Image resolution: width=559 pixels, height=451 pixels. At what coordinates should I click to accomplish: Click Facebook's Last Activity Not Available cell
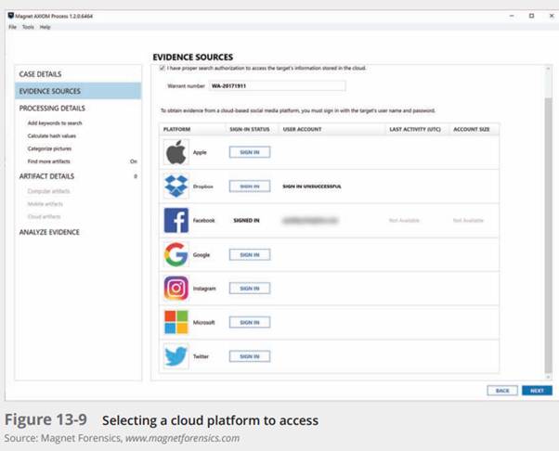click(404, 221)
